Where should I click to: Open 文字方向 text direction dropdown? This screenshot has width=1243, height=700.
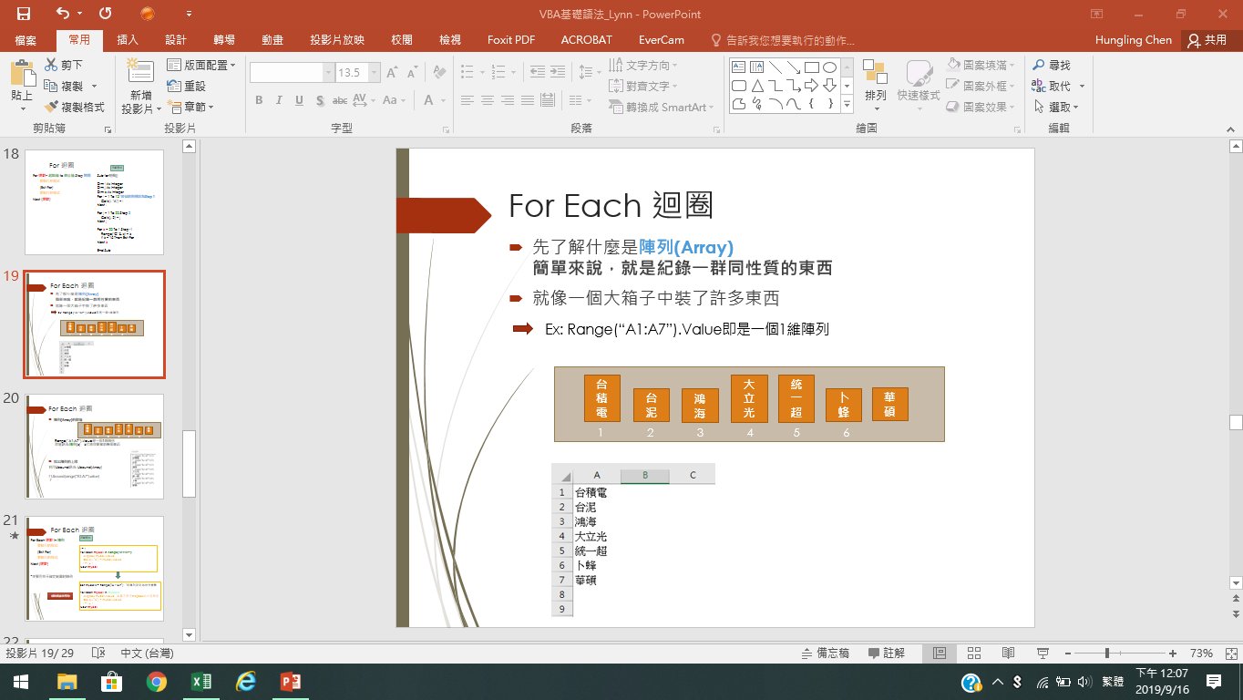pyautogui.click(x=643, y=65)
